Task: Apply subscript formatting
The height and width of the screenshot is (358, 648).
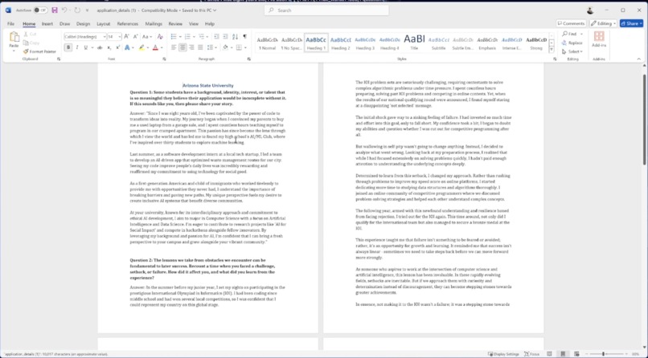Action: click(x=109, y=48)
